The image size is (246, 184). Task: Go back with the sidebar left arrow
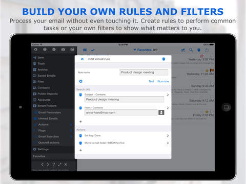43,165
